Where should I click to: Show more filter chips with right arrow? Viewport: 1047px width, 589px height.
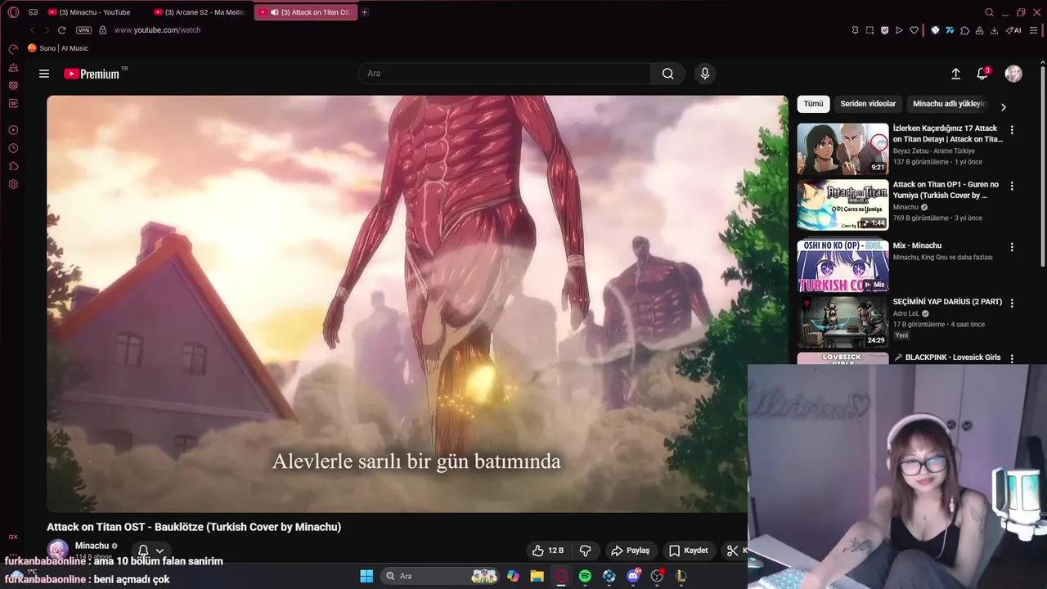coord(1004,107)
